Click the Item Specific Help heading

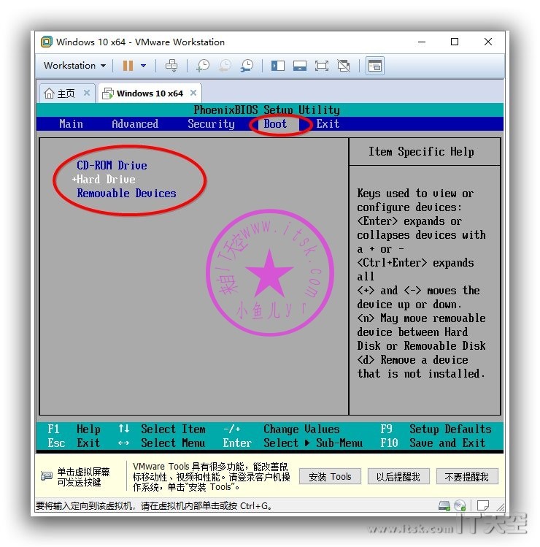[x=421, y=151]
